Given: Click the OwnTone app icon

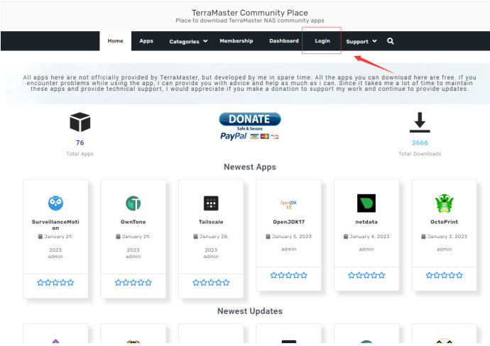Looking at the screenshot, I should pyautogui.click(x=133, y=203).
